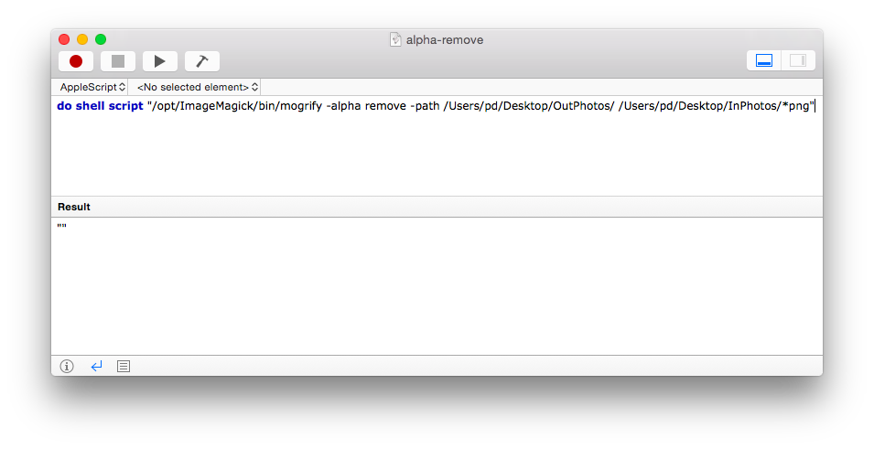The image size is (874, 449).
Task: Expand the No selected element popup
Action: pyautogui.click(x=197, y=87)
